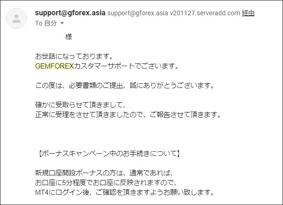Click the お世話になっております greeting line
The height and width of the screenshot is (205, 283).
tap(74, 56)
